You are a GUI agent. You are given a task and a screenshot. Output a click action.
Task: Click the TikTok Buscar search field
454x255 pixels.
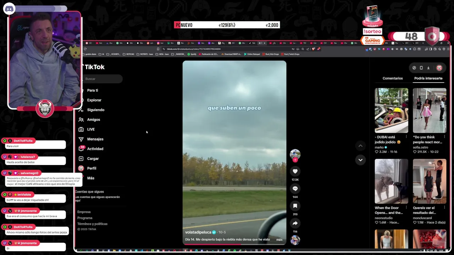coord(103,79)
